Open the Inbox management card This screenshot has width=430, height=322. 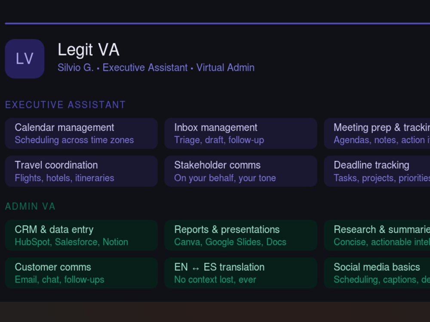(x=241, y=134)
